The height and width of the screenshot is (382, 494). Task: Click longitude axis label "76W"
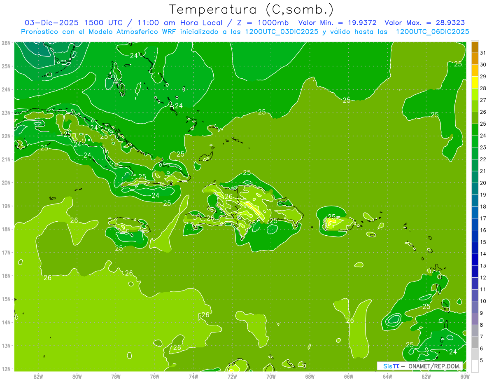point(154,376)
